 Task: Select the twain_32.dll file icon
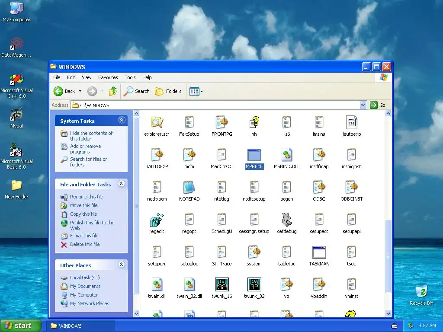point(189,284)
